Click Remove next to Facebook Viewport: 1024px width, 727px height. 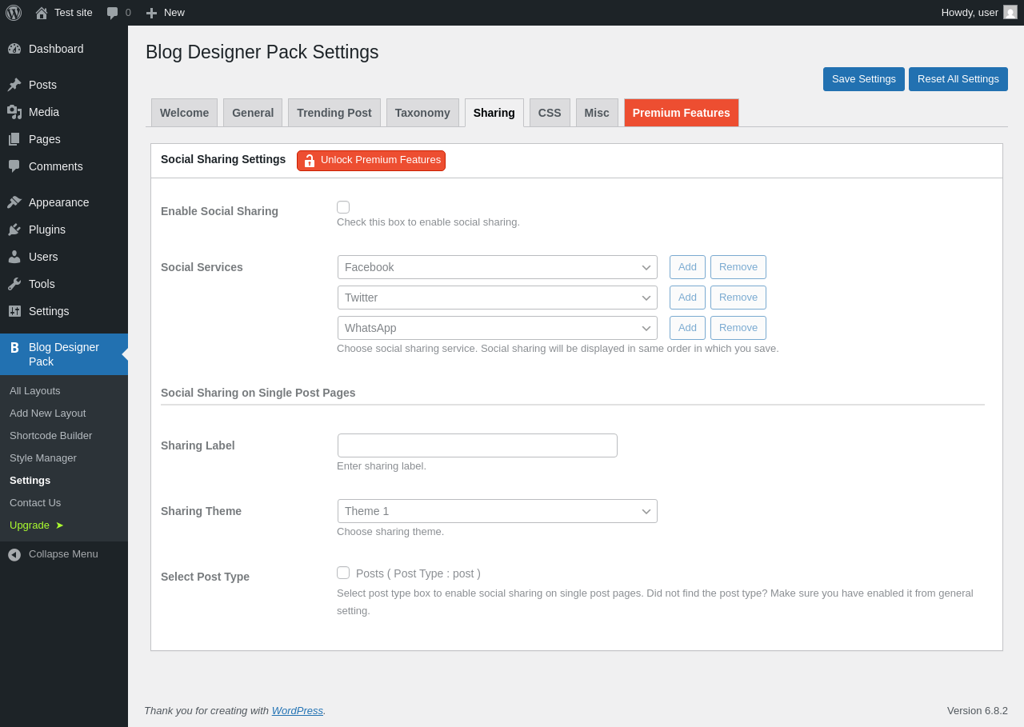(738, 267)
